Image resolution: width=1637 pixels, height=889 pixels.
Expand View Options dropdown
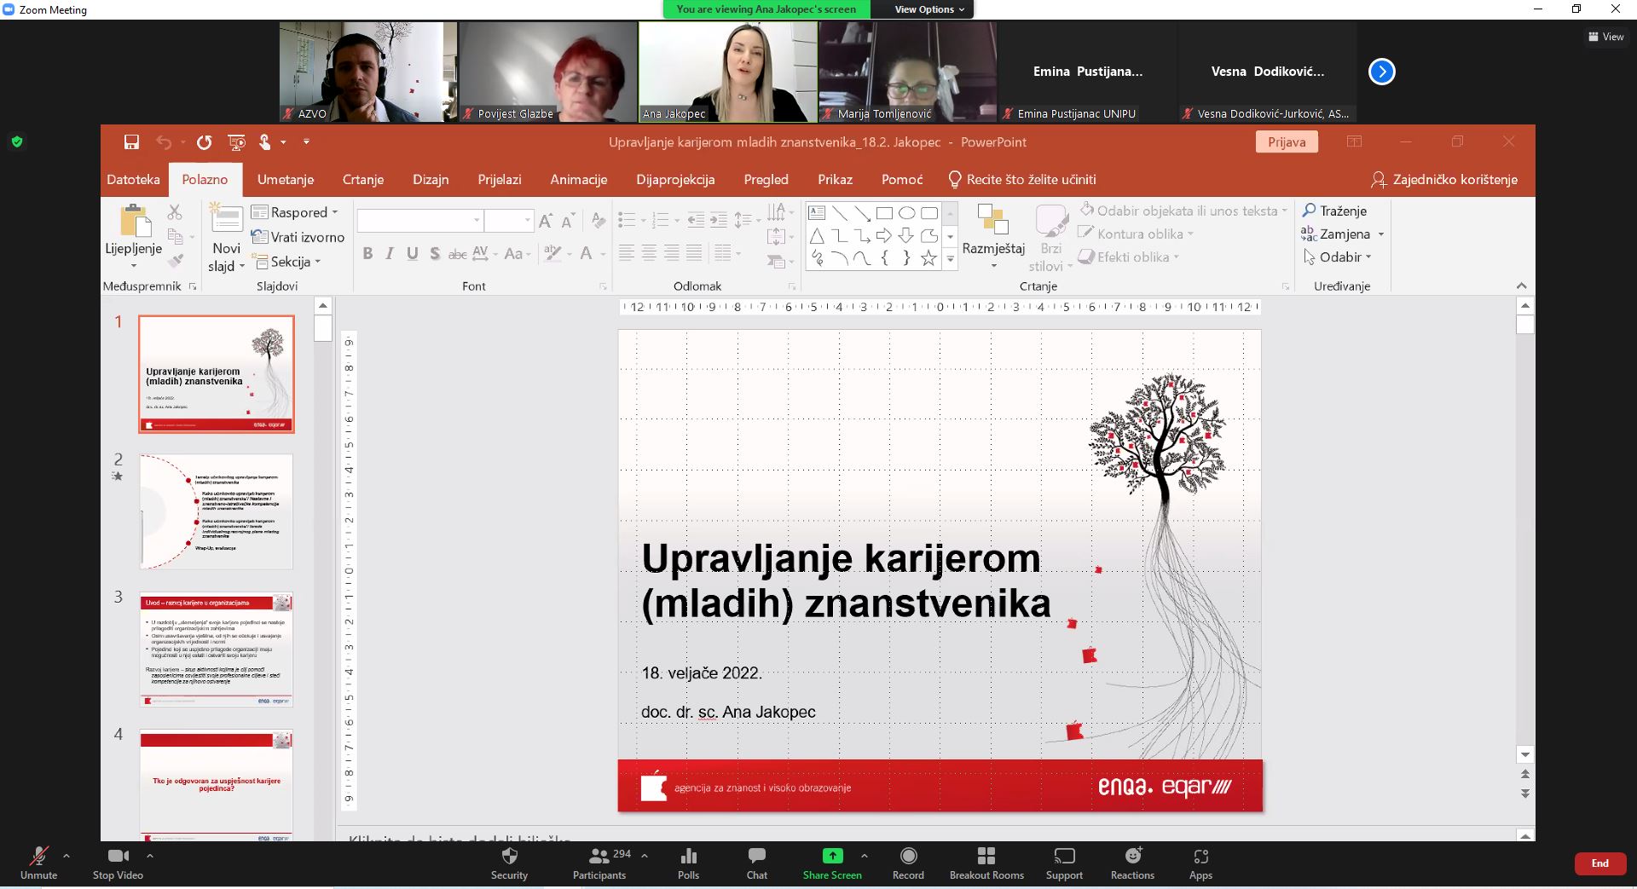tap(929, 9)
